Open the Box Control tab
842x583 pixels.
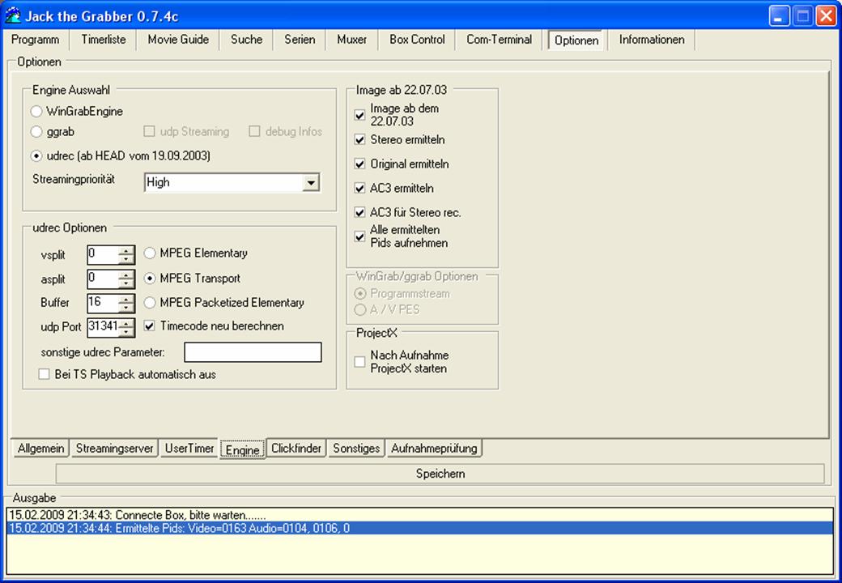click(417, 40)
